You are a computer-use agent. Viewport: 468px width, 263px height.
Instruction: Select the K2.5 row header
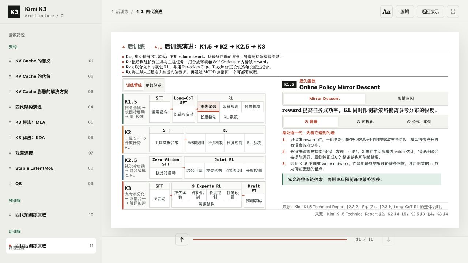135,168
